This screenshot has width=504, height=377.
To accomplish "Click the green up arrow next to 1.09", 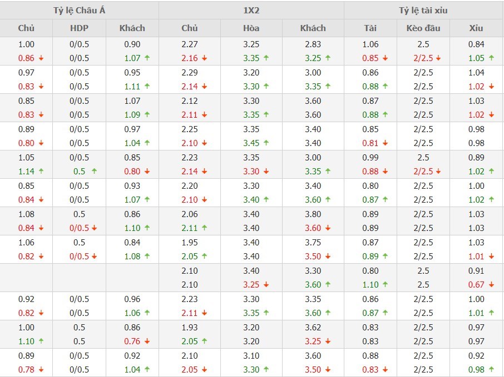I will [x=147, y=115].
